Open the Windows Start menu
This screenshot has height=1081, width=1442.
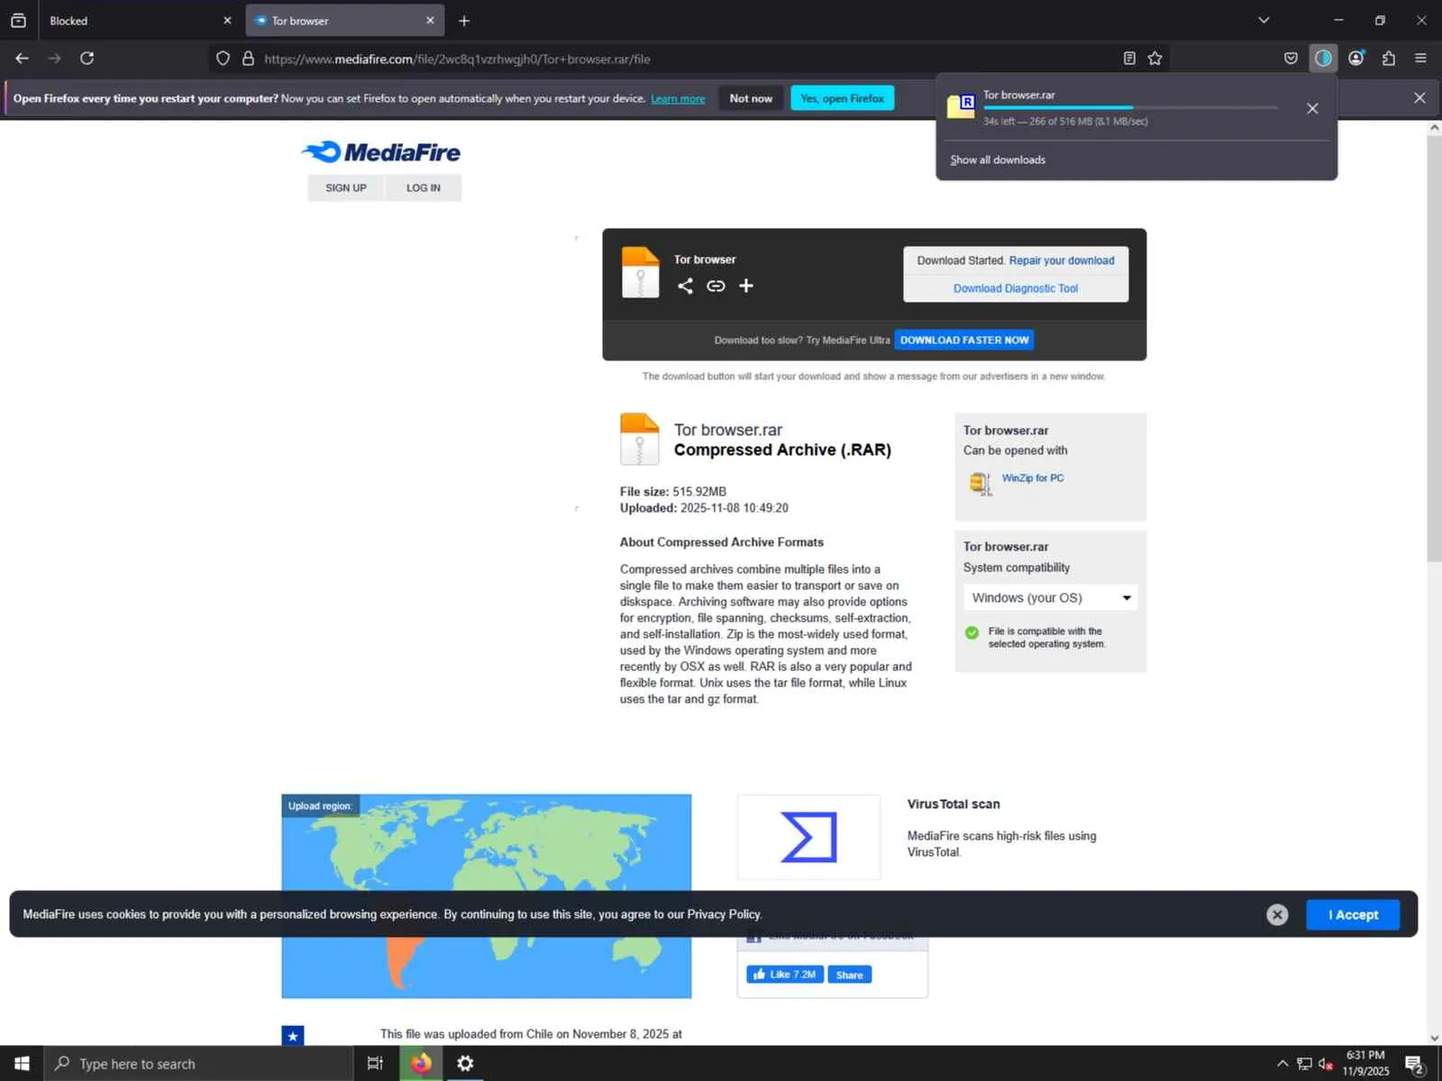[22, 1064]
